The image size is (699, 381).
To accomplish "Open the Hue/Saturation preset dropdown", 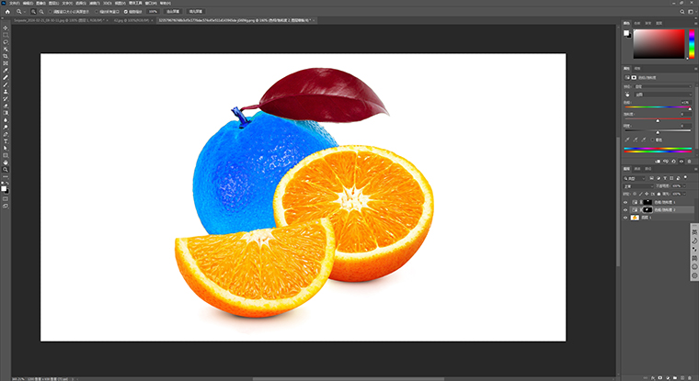I will tap(660, 86).
